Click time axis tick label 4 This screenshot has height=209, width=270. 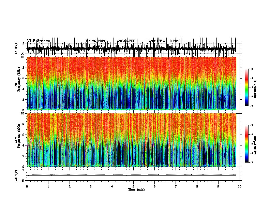tap(112, 186)
